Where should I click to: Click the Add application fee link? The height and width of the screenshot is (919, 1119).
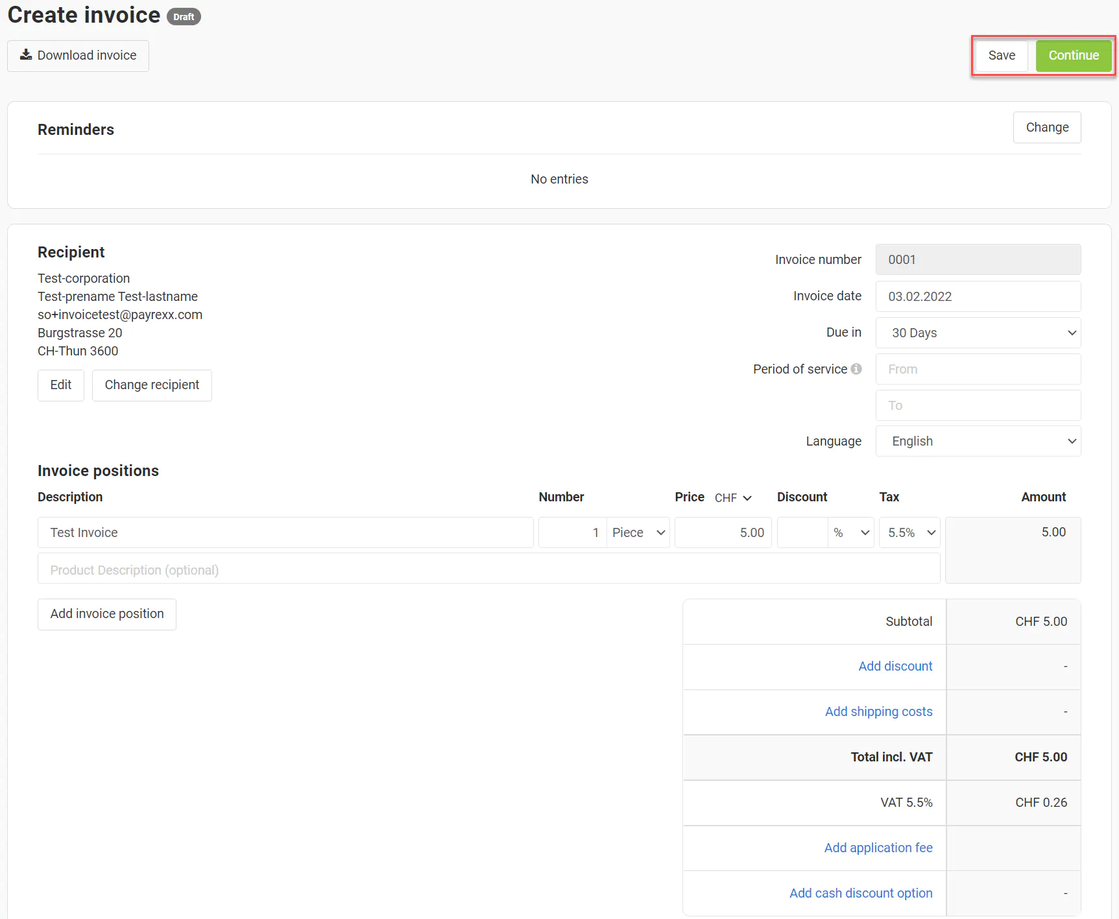878,848
